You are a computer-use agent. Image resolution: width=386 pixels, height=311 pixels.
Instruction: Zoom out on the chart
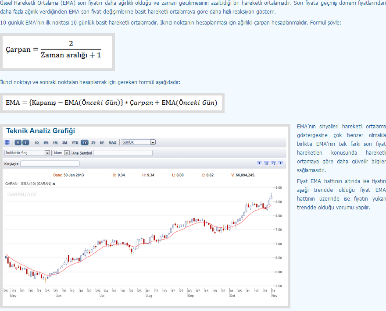(273, 163)
